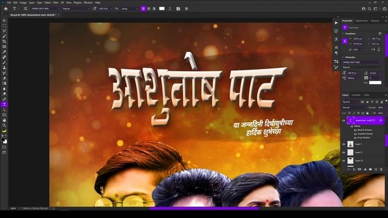Switch to the Adjustments tab

click(x=361, y=21)
